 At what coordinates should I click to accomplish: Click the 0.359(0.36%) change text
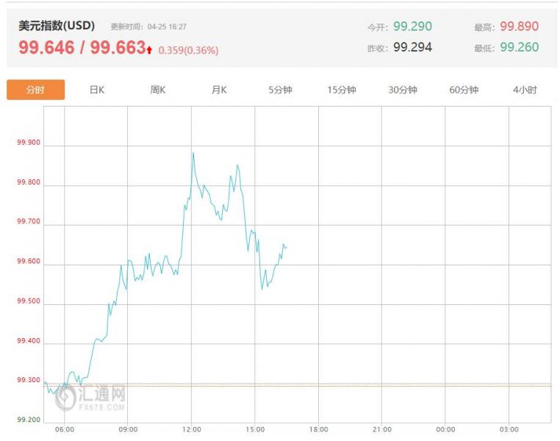coord(188,51)
